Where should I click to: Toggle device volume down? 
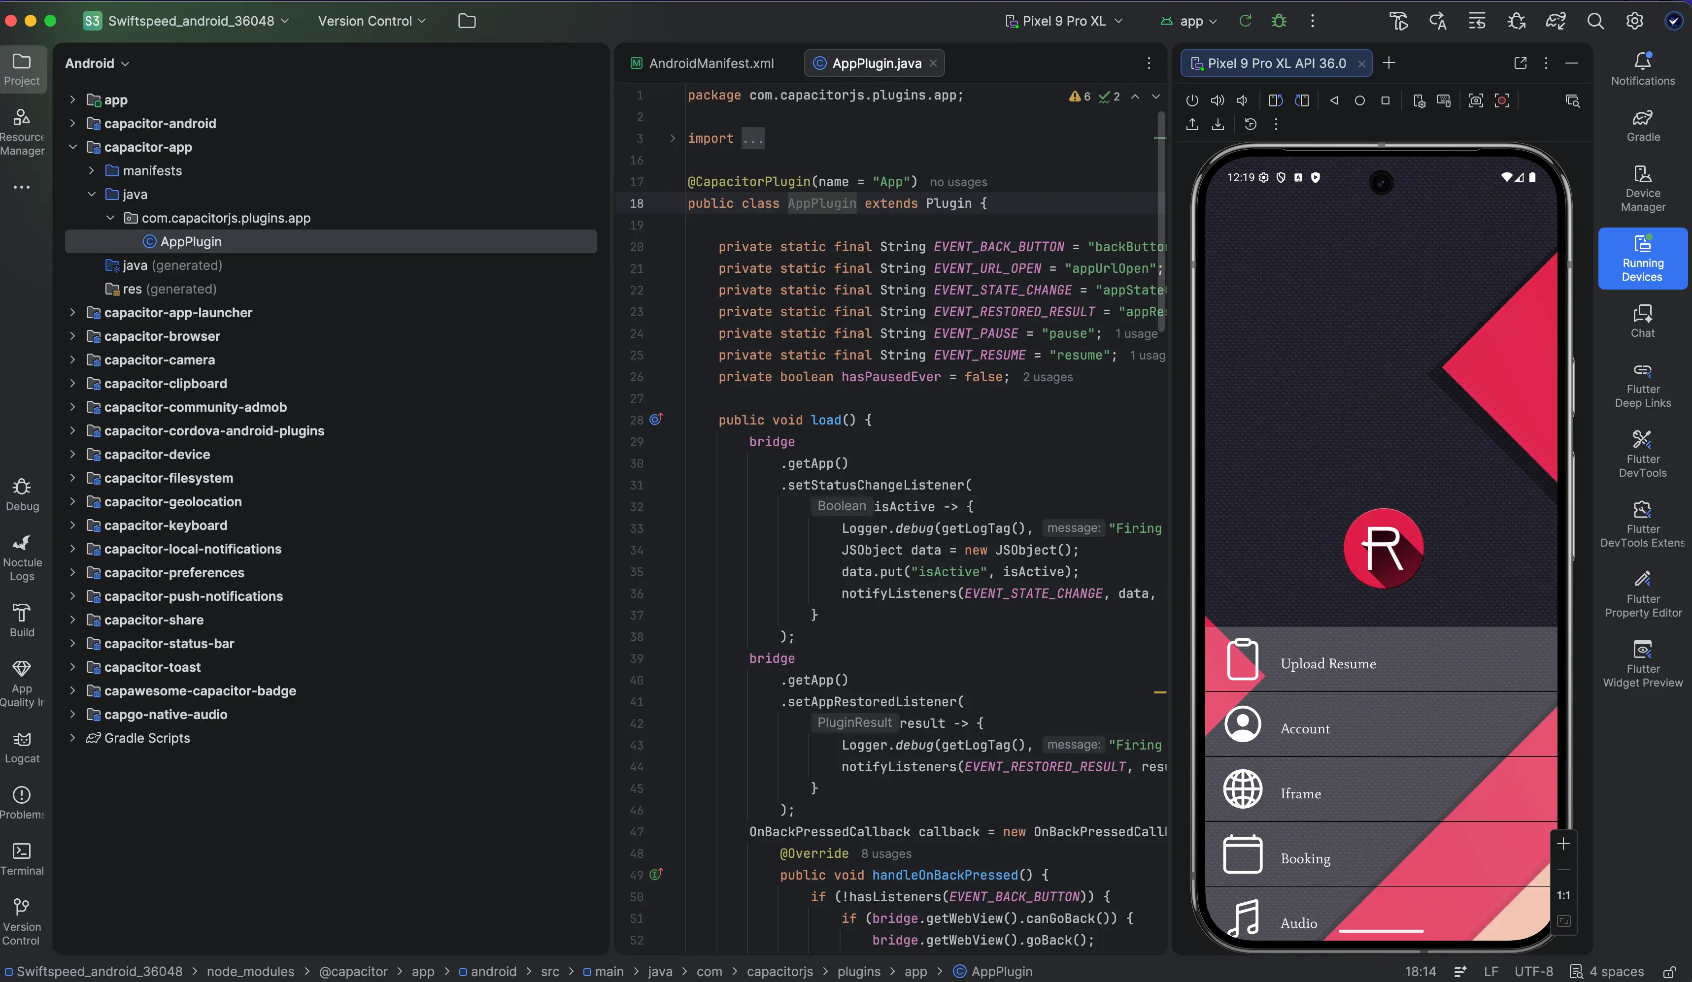click(1242, 100)
